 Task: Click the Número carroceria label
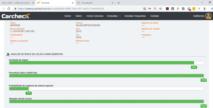click(x=19, y=41)
